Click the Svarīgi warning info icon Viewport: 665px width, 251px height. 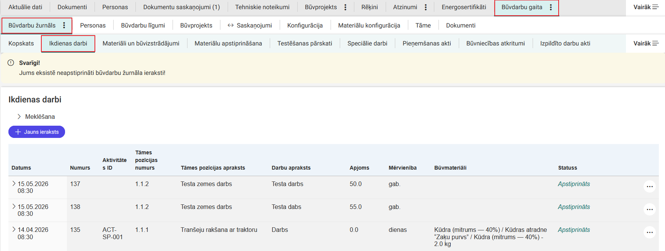click(11, 63)
